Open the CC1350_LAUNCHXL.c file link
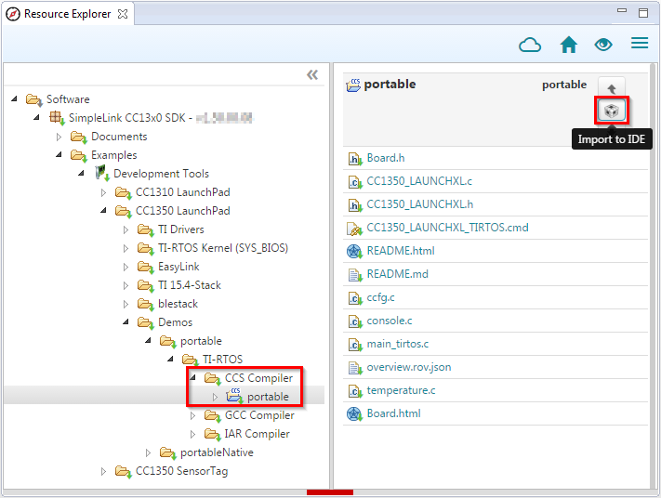Image resolution: width=661 pixels, height=498 pixels. [x=419, y=181]
